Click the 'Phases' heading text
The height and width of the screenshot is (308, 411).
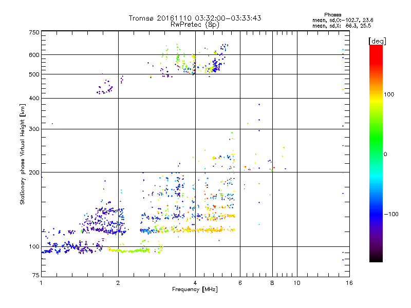pos(332,15)
